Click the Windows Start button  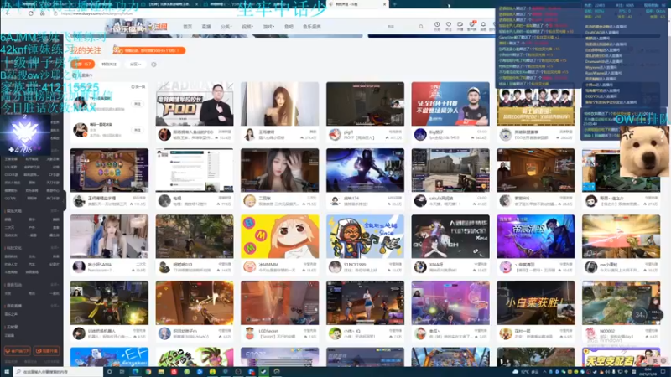click(7, 372)
